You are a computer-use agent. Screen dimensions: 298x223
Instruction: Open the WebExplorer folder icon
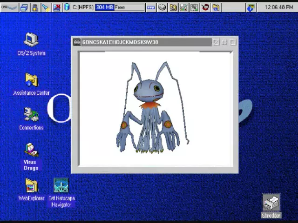(32, 185)
